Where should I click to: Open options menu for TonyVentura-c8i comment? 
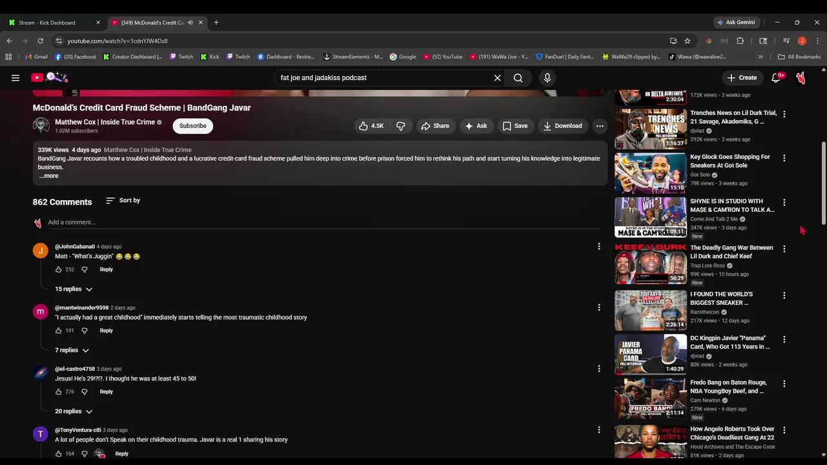coord(599,429)
